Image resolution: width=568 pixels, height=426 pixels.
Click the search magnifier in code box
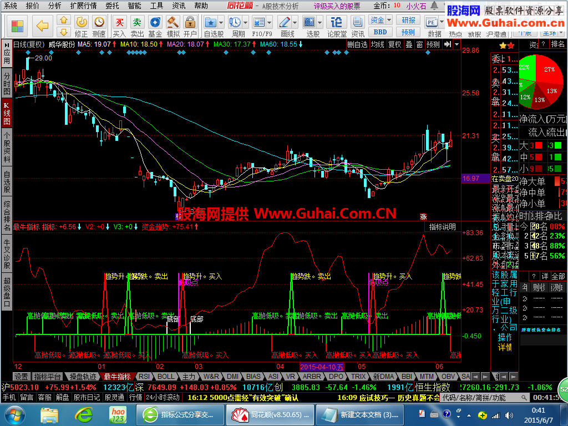(x=524, y=397)
